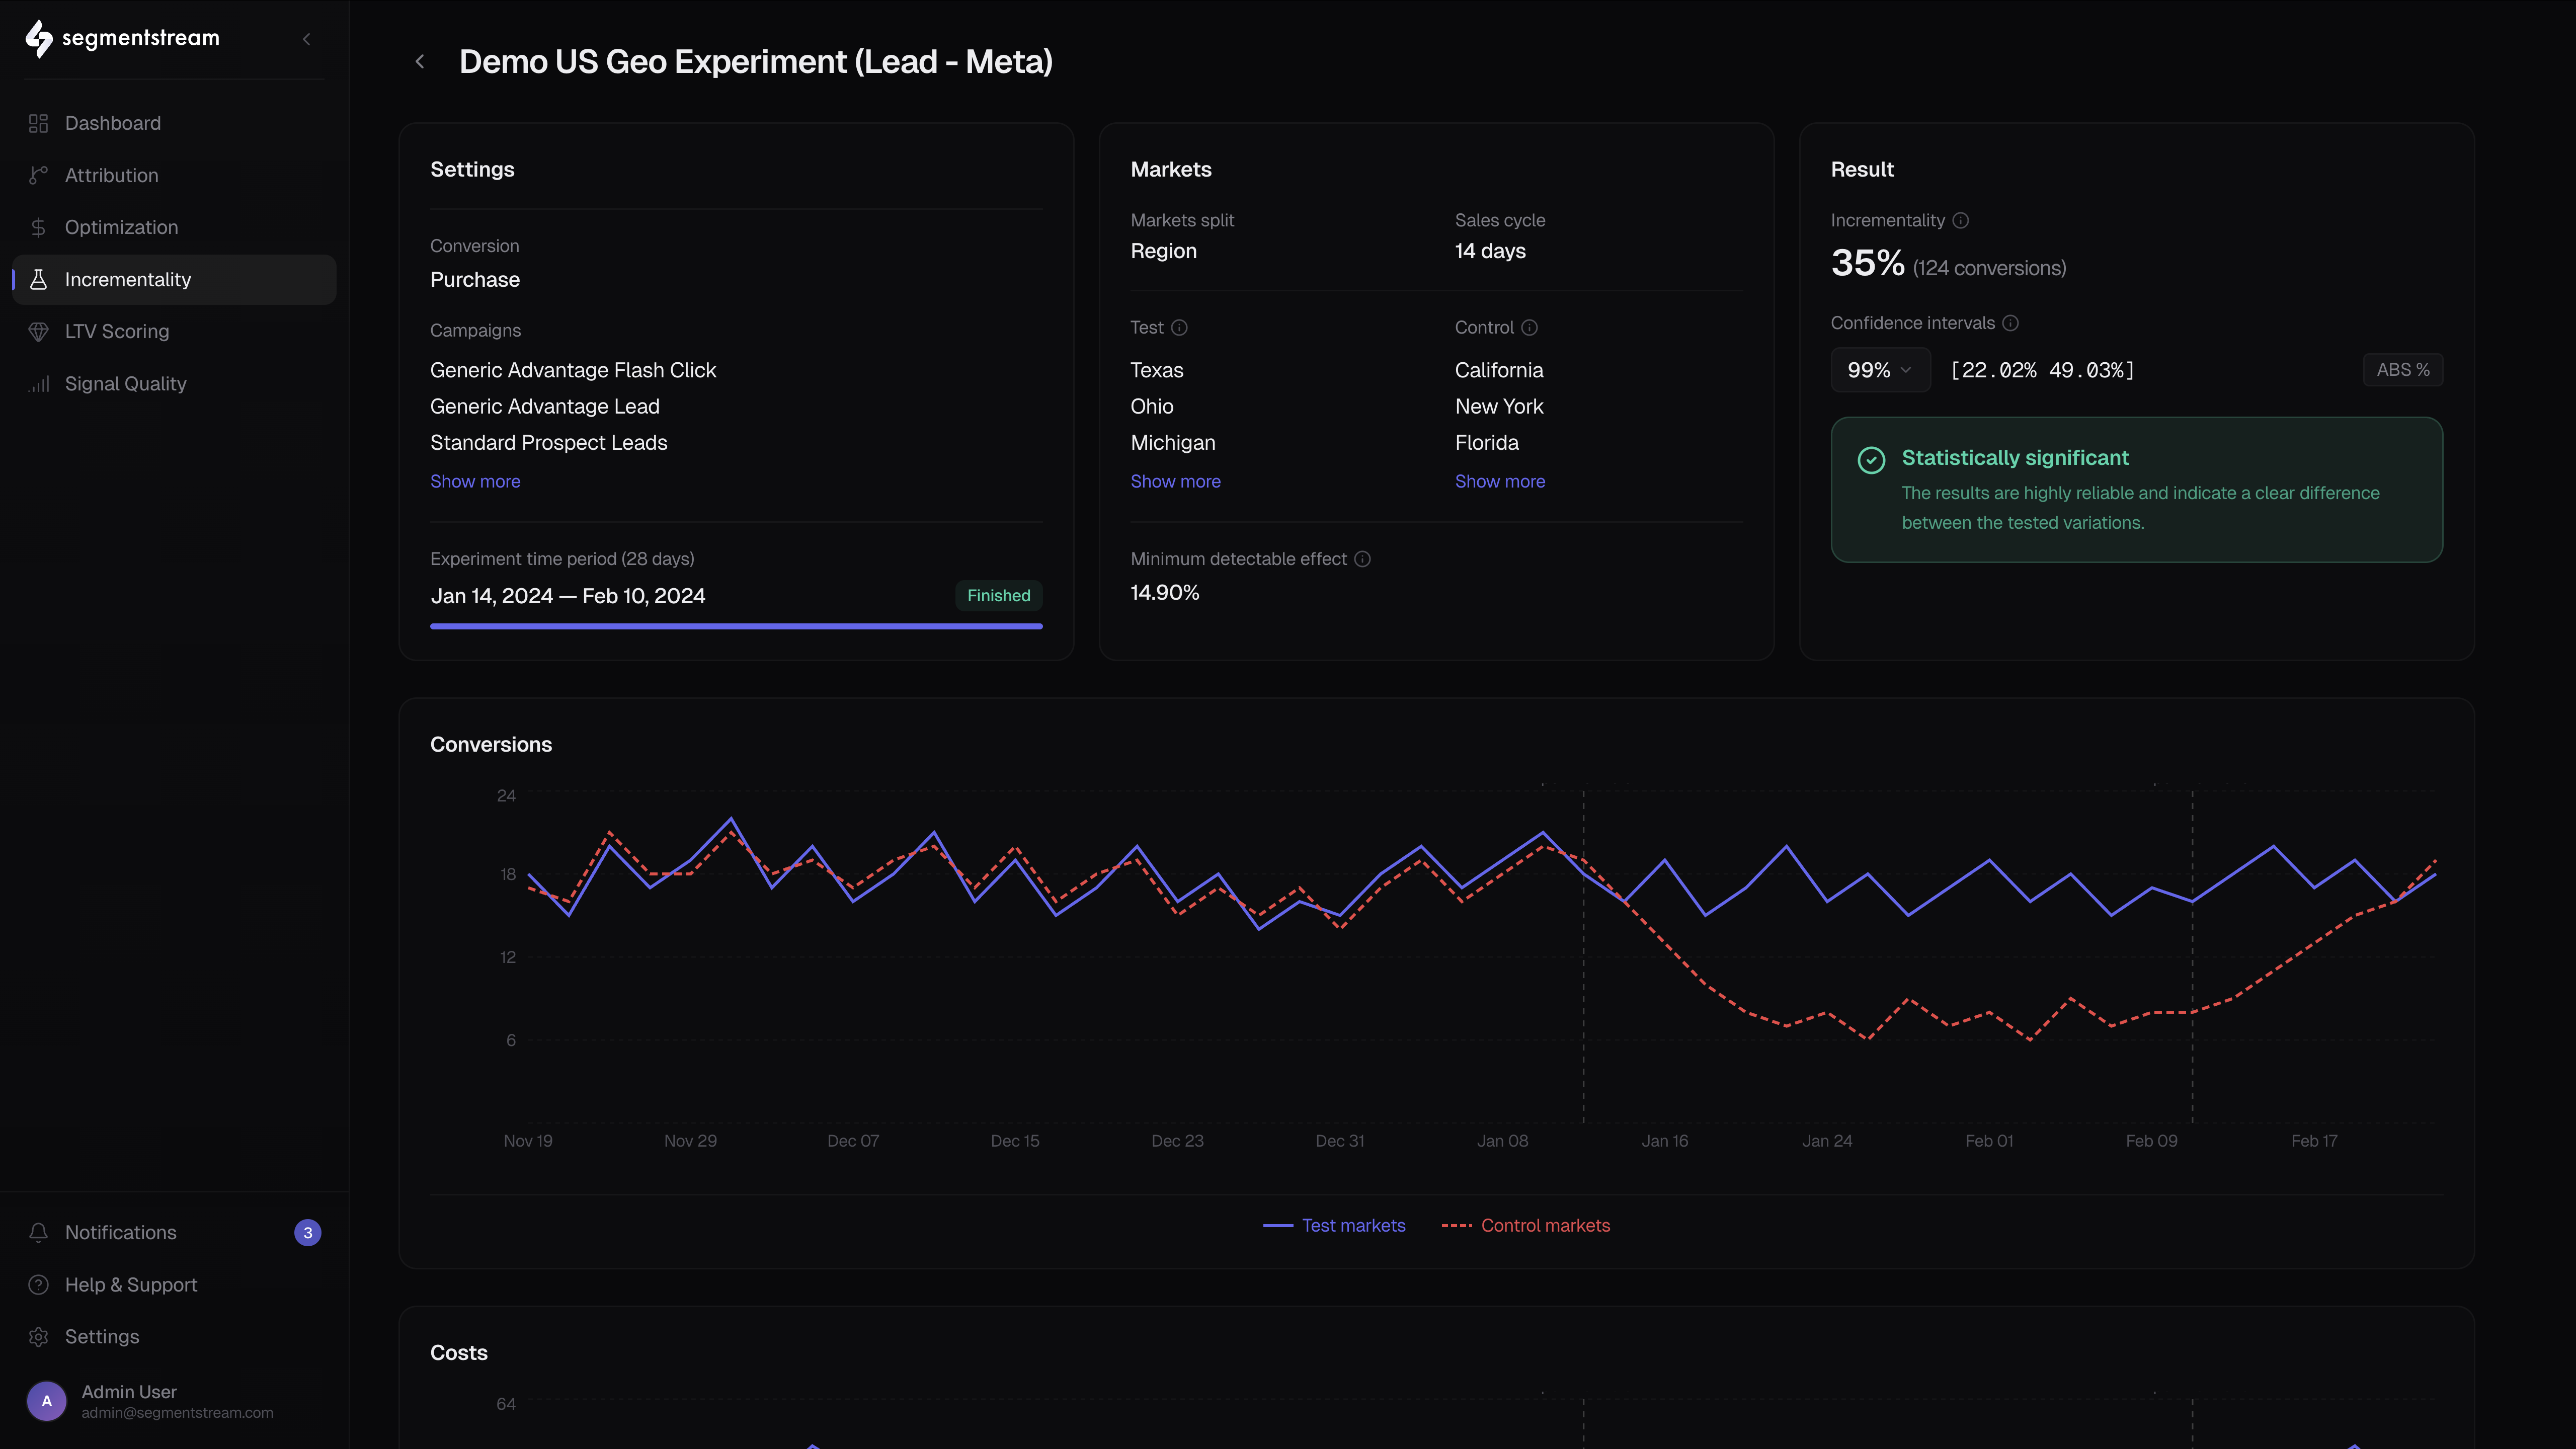Click the admin@segmentstream.com email text
The image size is (2576, 1449).
[x=177, y=1413]
